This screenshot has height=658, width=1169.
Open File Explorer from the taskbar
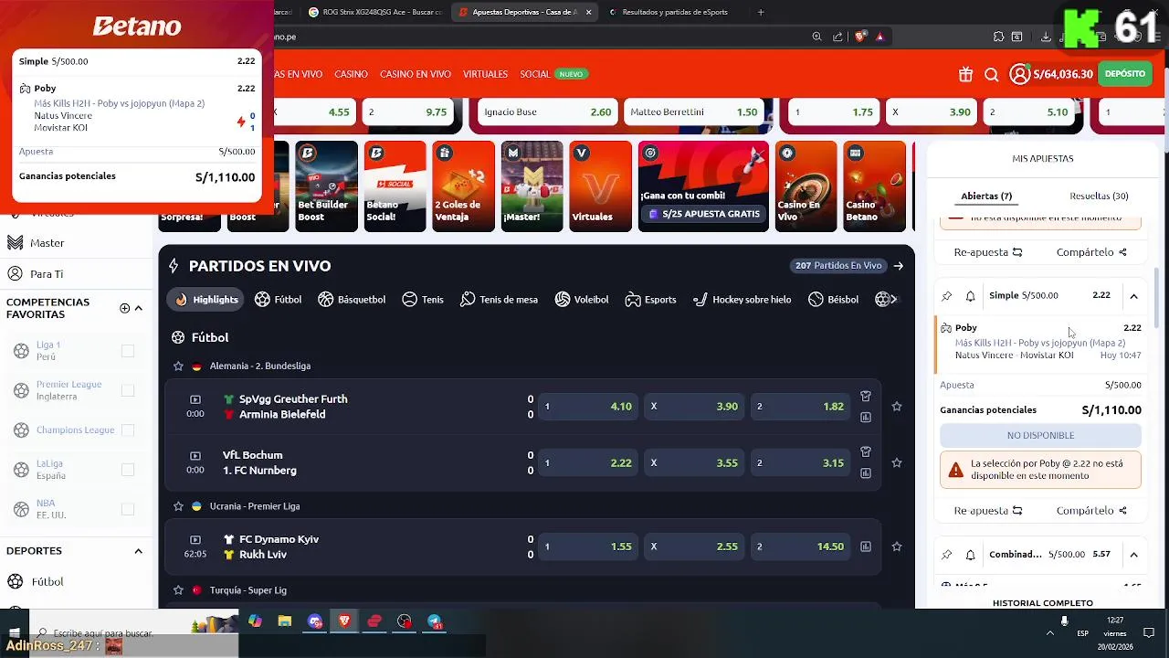coord(285,621)
